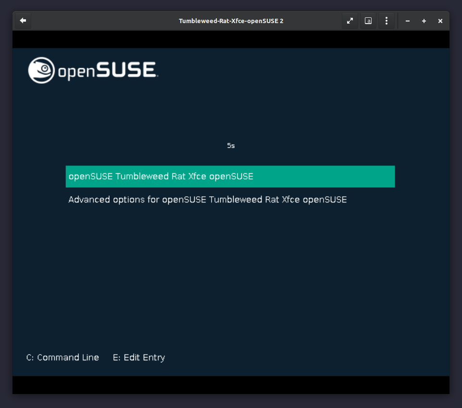Click the back arrow in the header bar

pos(23,21)
